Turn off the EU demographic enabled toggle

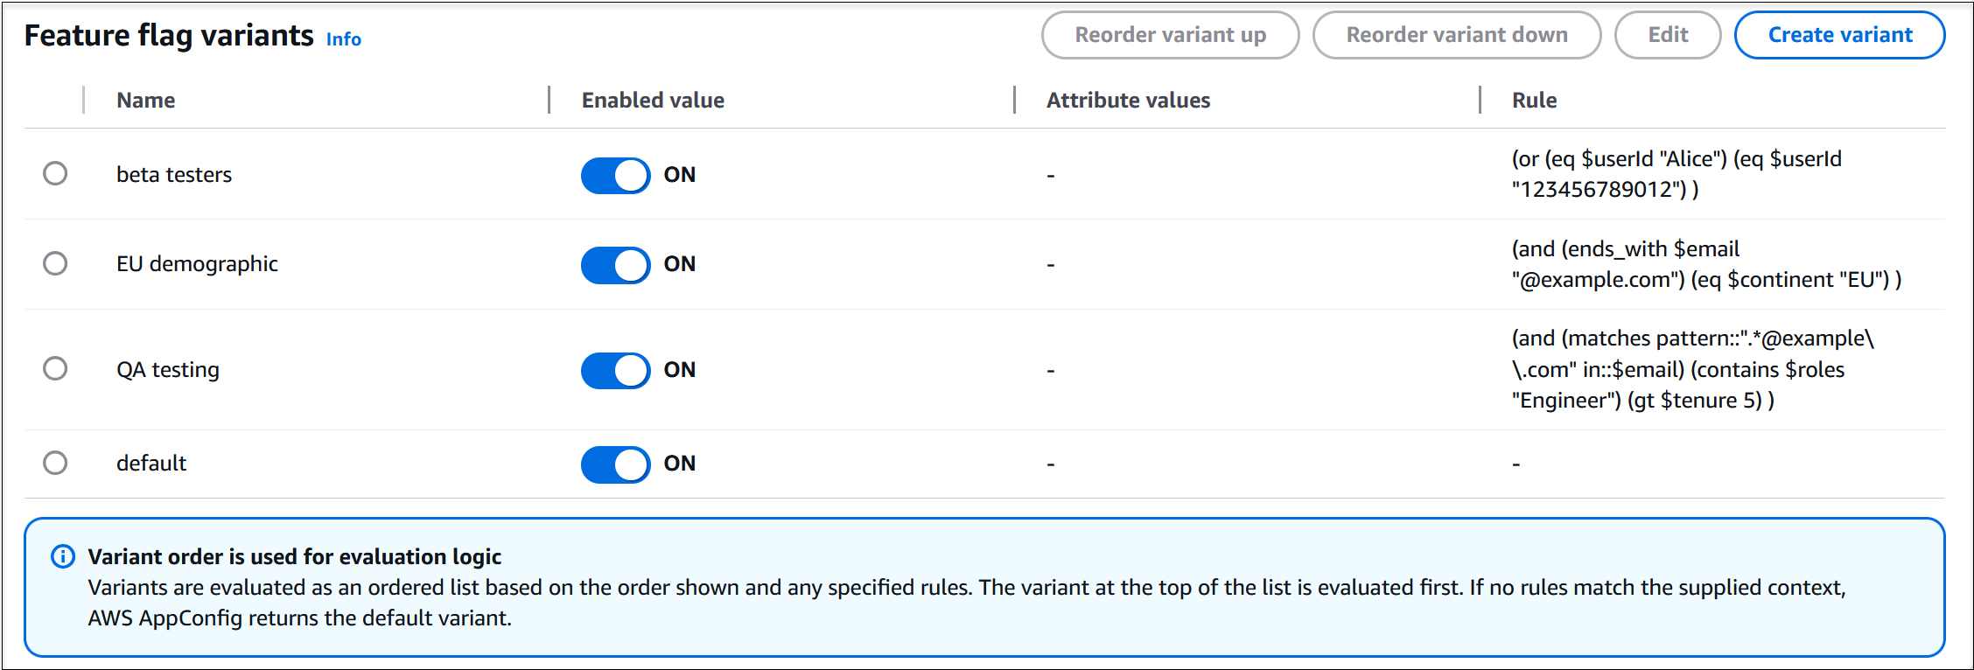pos(615,265)
